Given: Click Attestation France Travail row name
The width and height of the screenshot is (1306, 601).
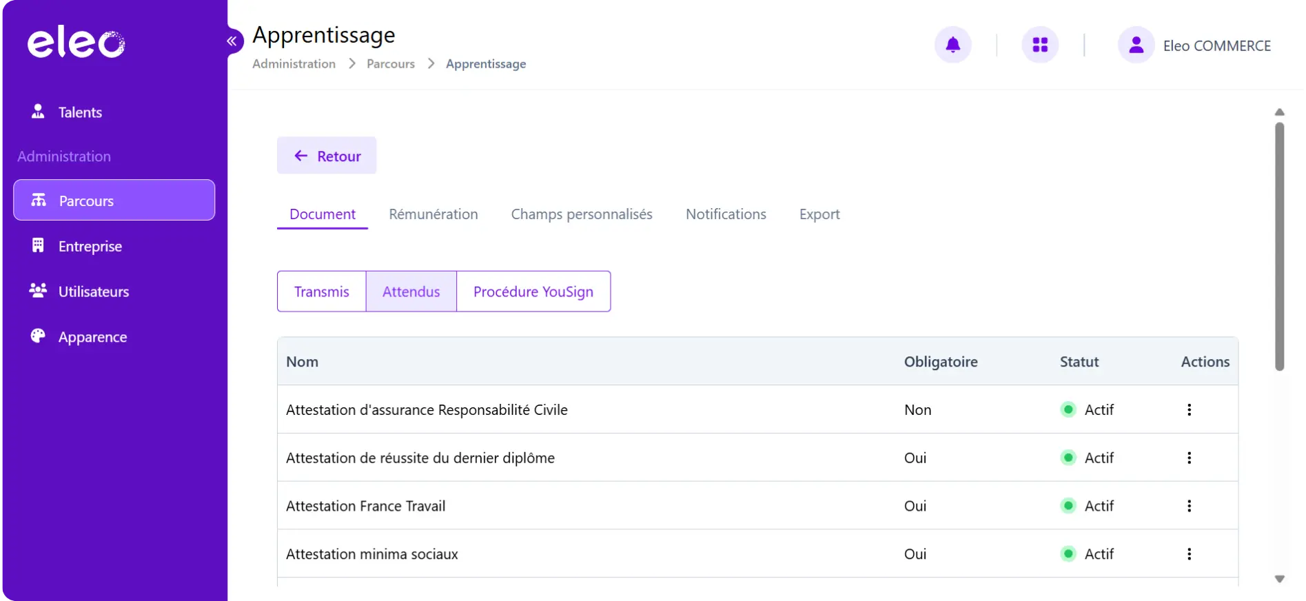Looking at the screenshot, I should pos(366,507).
